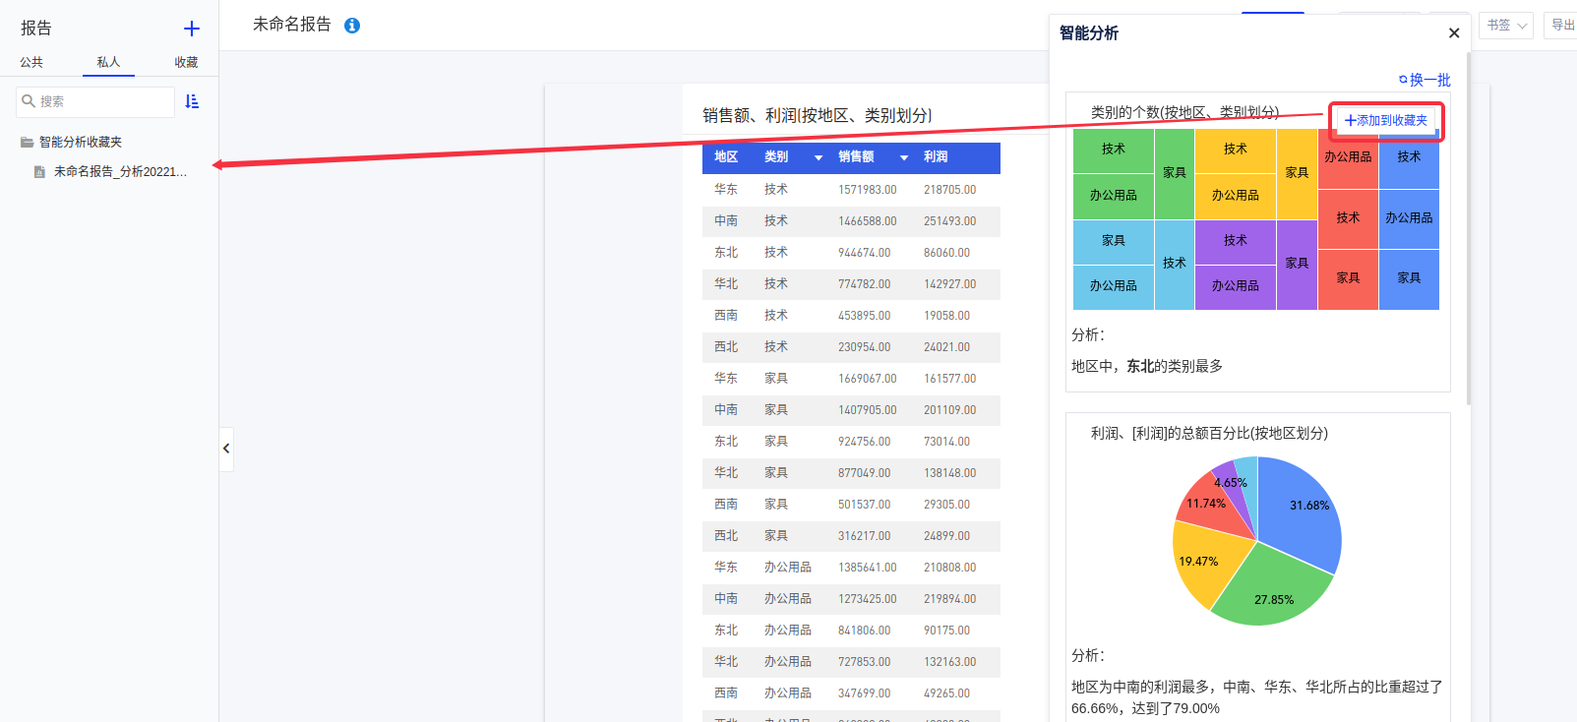The image size is (1577, 722).
Task: Click the plus icon to add report
Action: point(192,29)
